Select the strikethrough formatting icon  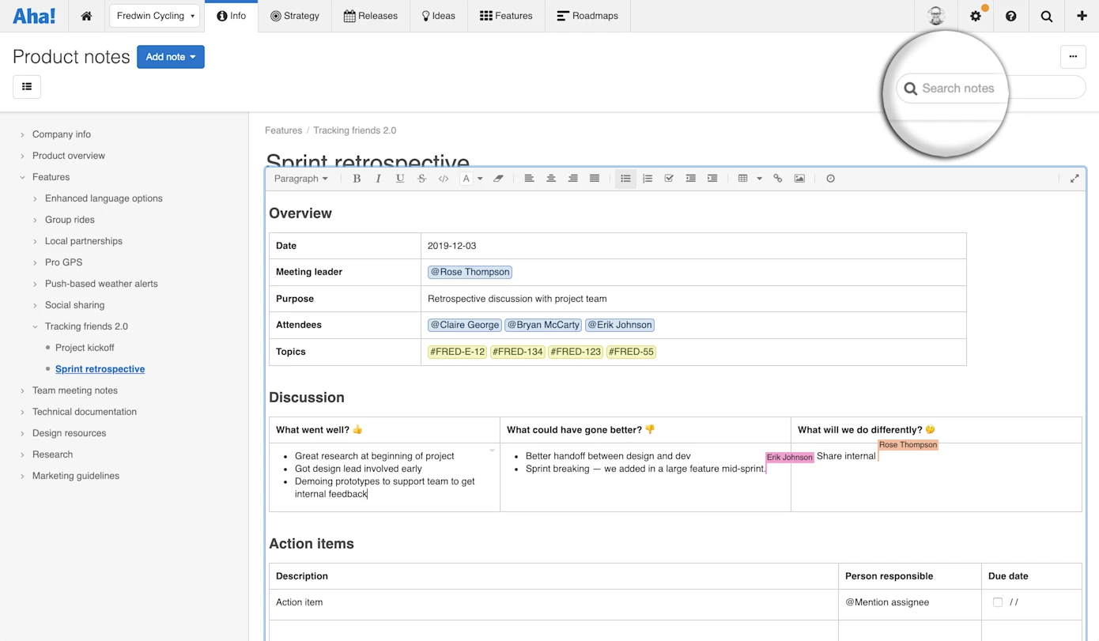(422, 178)
